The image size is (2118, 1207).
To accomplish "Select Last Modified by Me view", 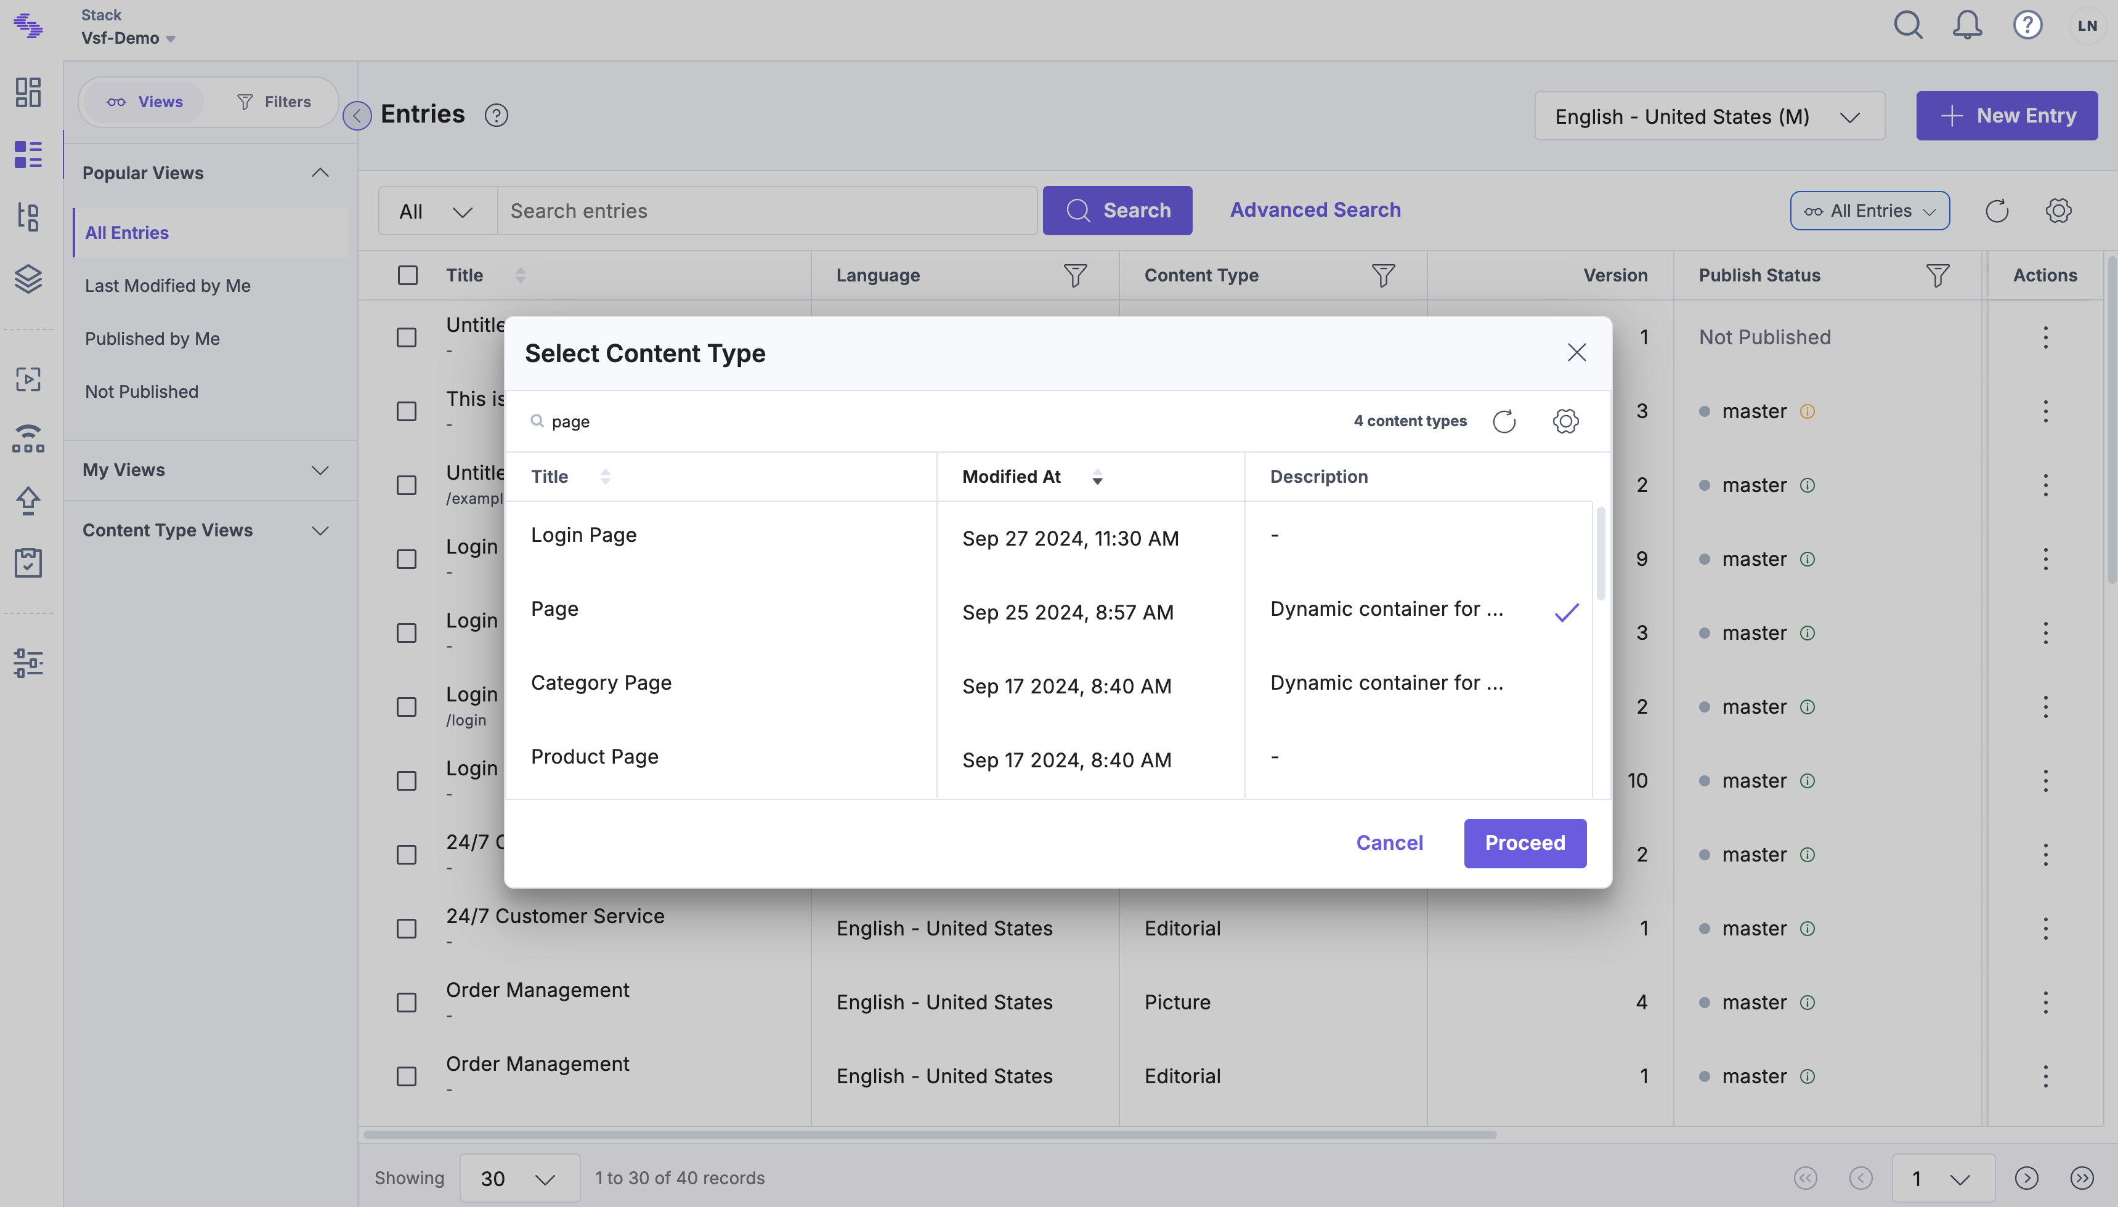I will coord(168,285).
